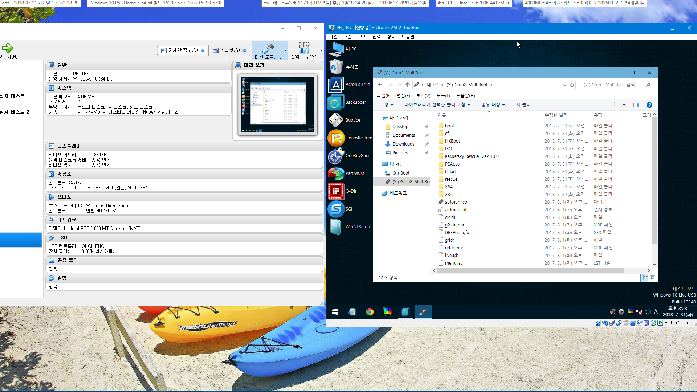Open the 도구(T) menu in Explorer
This screenshot has height=392, width=697.
pyautogui.click(x=443, y=96)
